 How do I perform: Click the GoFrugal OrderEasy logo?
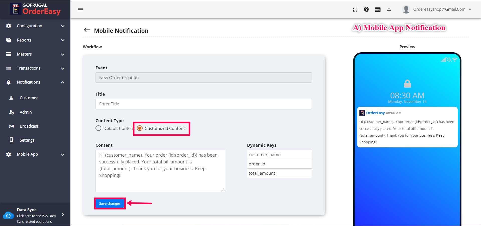[35, 9]
